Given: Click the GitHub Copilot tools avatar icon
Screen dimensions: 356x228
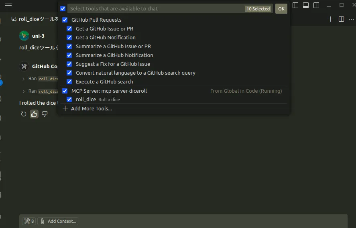Looking at the screenshot, I should [x=24, y=66].
